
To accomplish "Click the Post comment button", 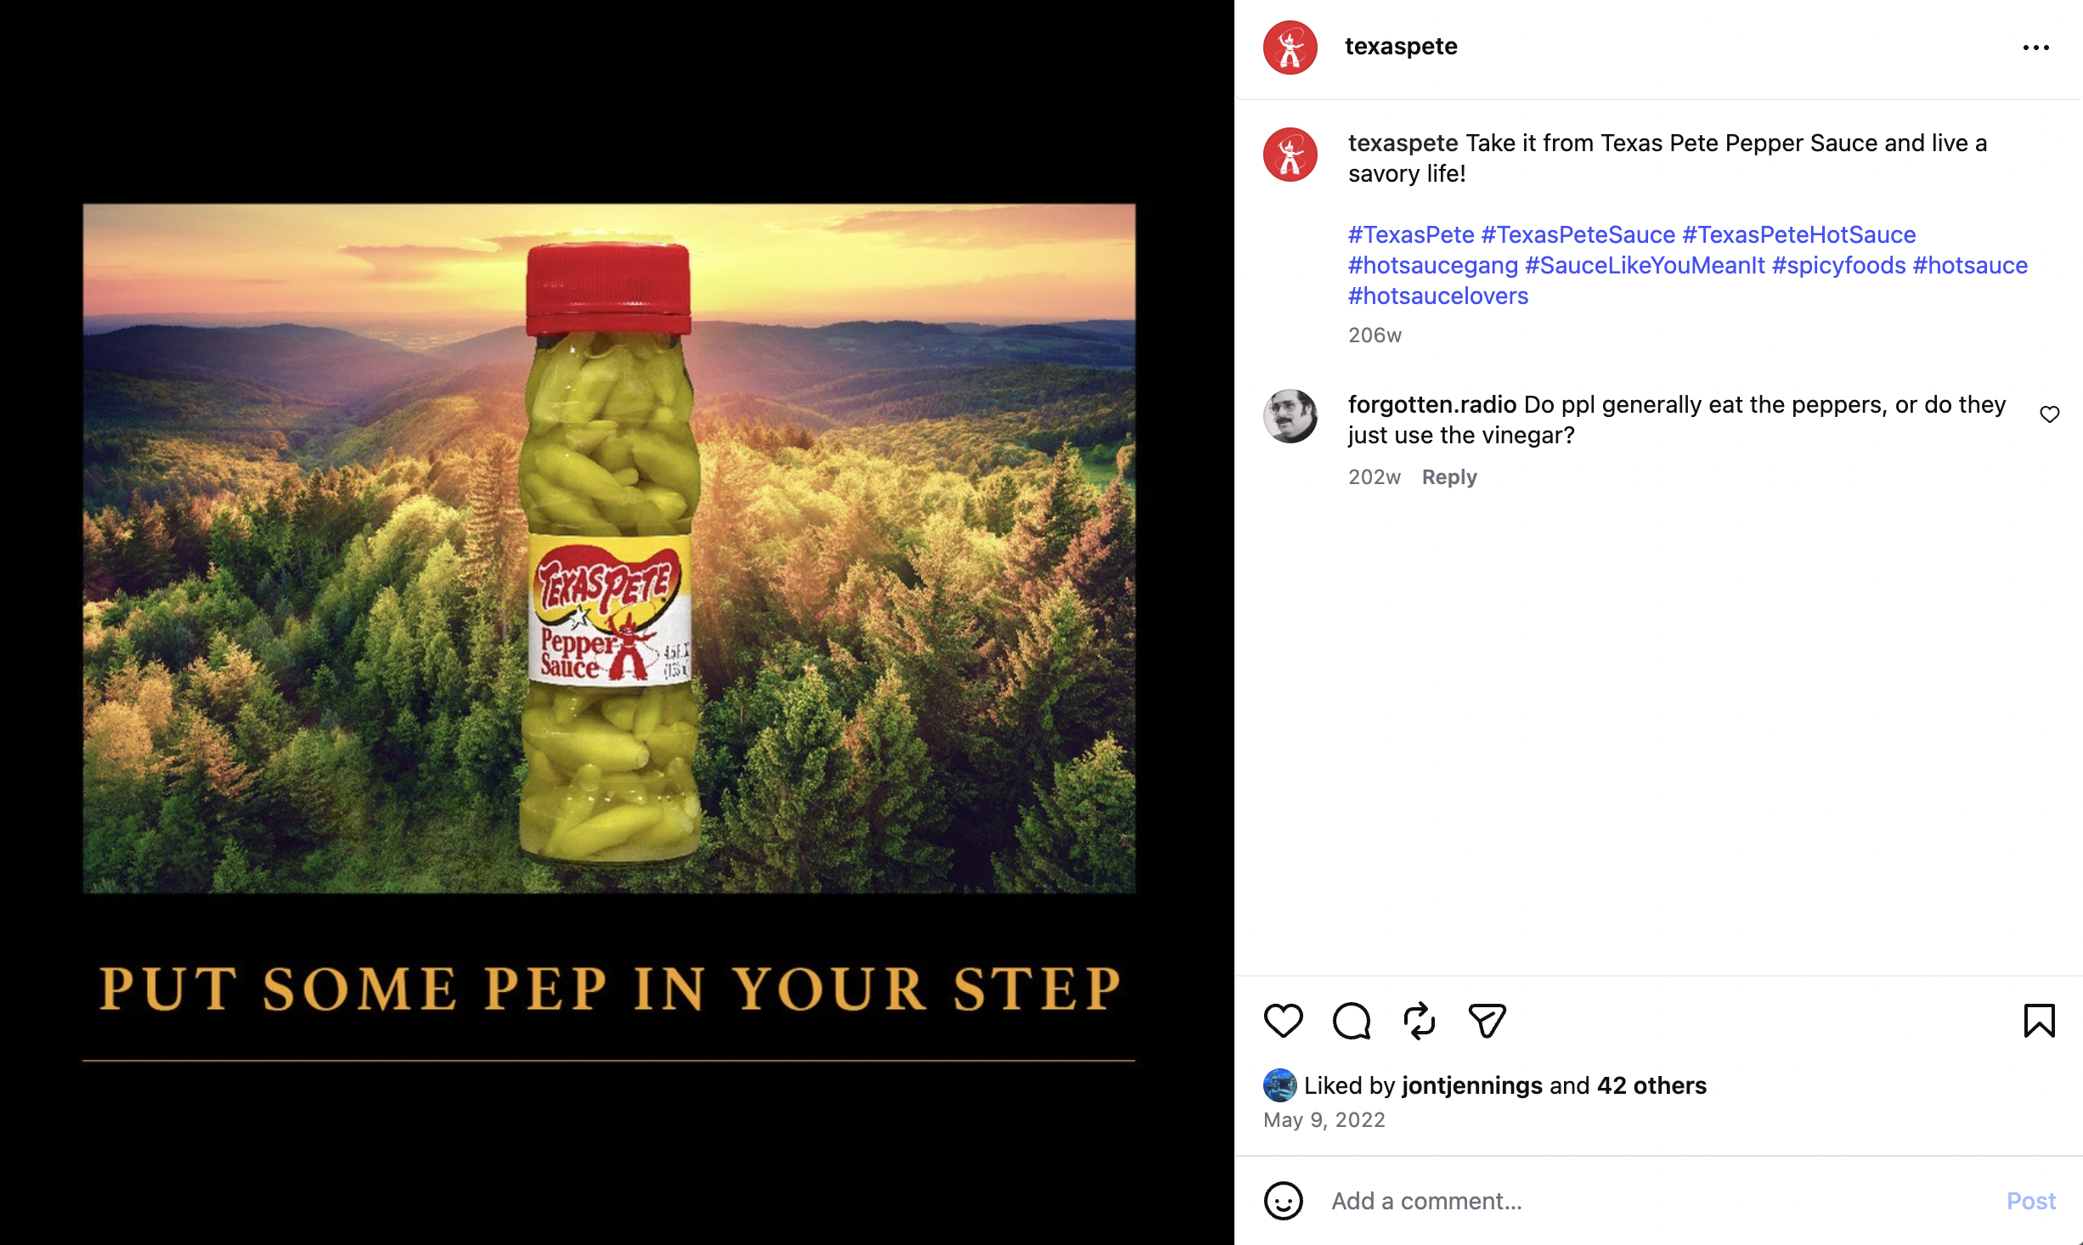I will (2030, 1201).
